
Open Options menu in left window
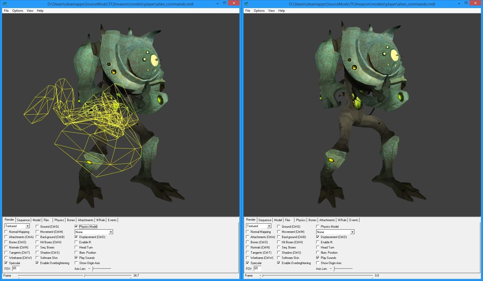(18, 11)
